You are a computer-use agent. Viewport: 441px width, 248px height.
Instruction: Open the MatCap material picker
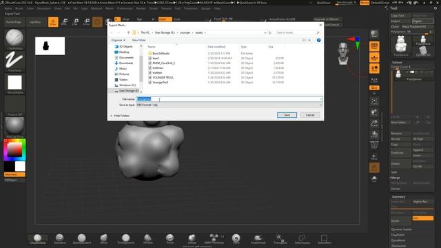pos(14,127)
